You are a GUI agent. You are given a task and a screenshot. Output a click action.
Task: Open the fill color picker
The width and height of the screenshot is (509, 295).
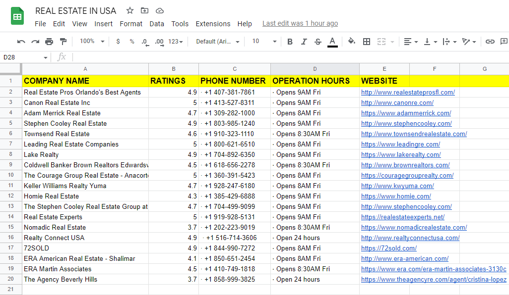[352, 42]
